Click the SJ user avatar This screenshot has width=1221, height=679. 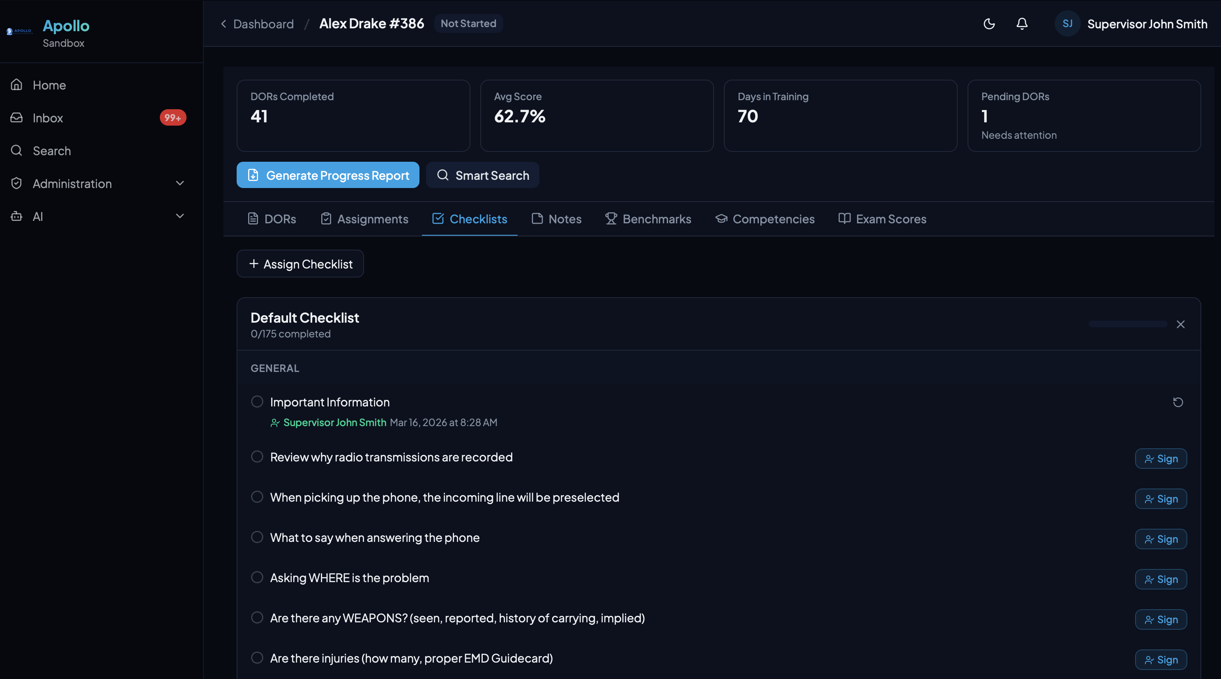click(x=1067, y=24)
